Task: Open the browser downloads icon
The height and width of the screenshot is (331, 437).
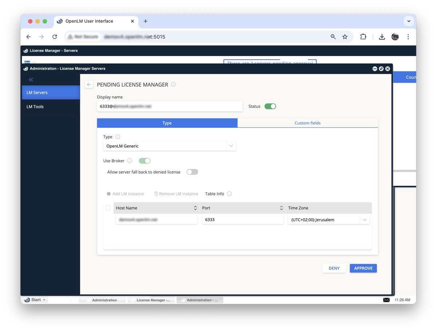Action: (x=382, y=37)
